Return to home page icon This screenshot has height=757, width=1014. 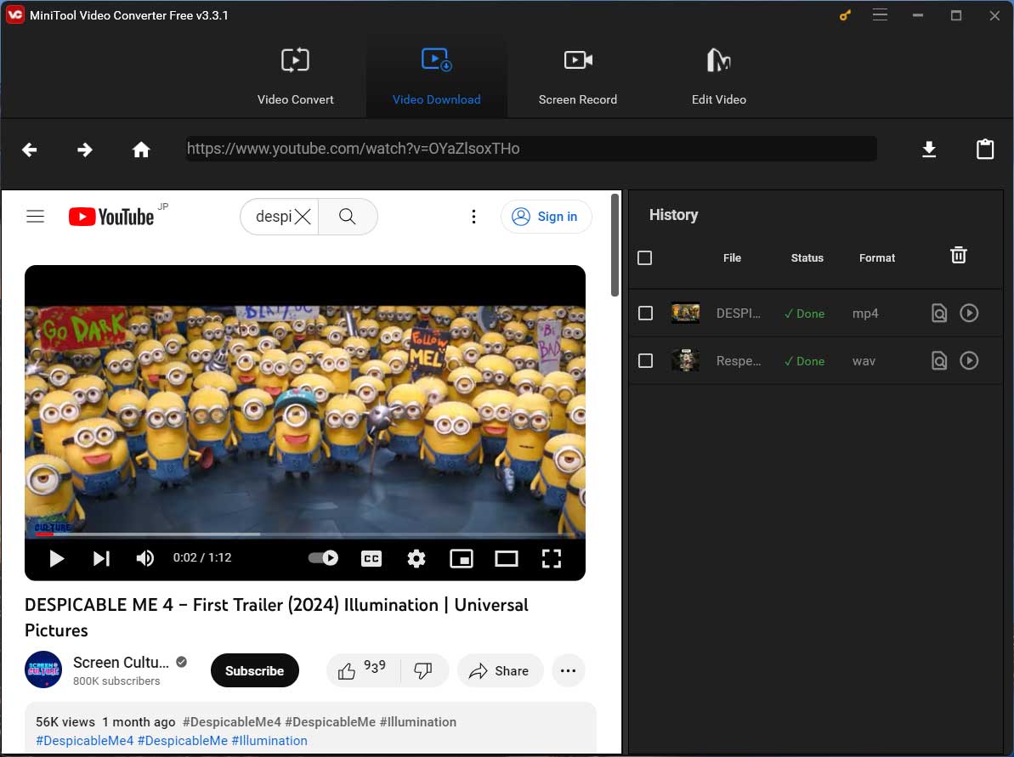click(141, 150)
